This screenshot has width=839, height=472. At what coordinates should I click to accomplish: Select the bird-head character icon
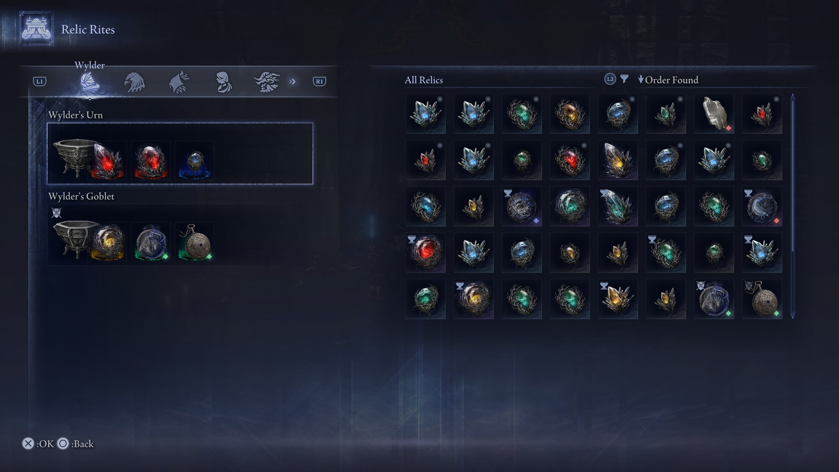135,82
